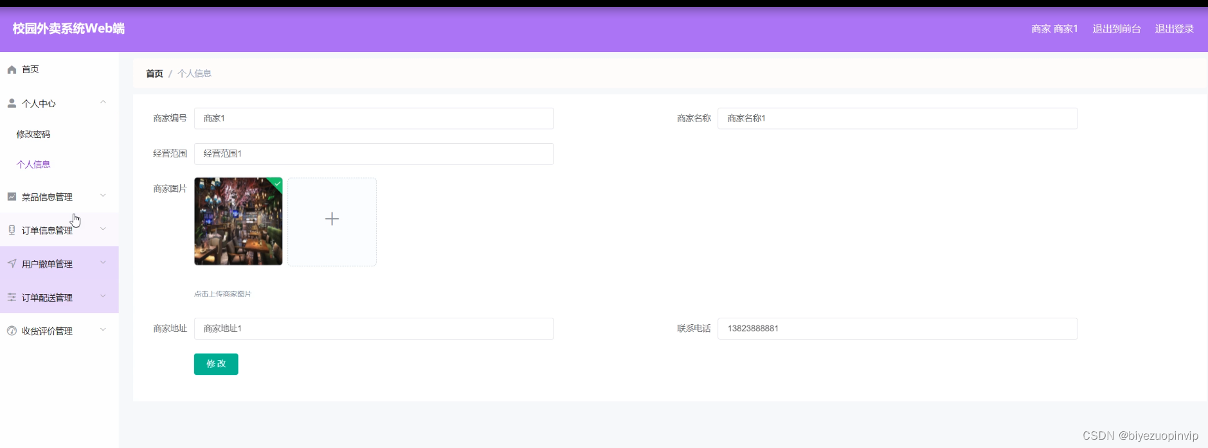The width and height of the screenshot is (1208, 448).
Task: Click the green checkmark on uploaded image
Action: click(x=278, y=183)
